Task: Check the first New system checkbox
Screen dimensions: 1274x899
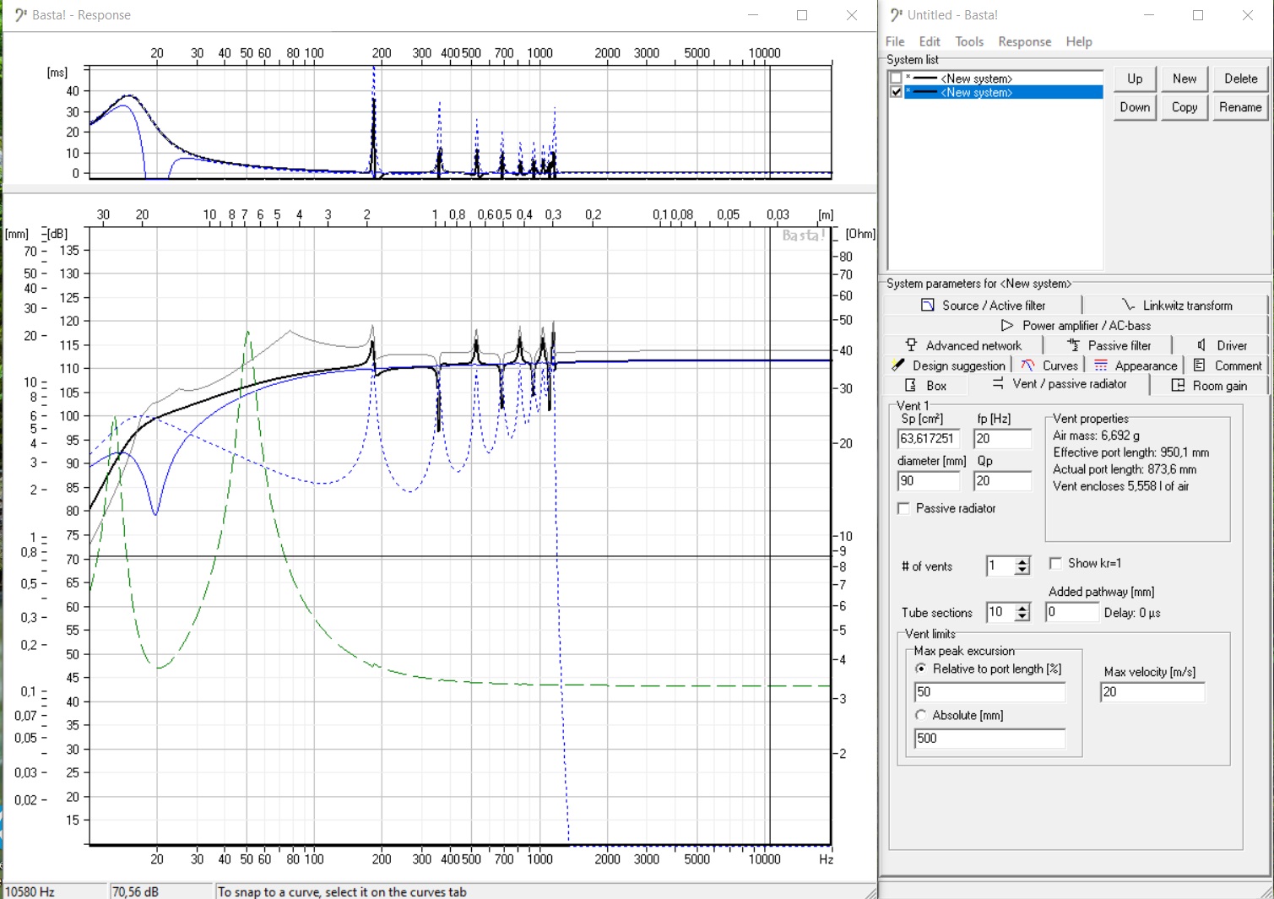Action: [x=896, y=79]
